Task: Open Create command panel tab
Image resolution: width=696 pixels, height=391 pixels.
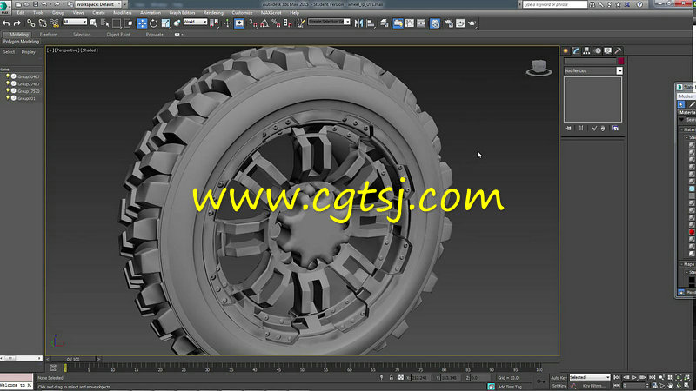Action: point(565,50)
